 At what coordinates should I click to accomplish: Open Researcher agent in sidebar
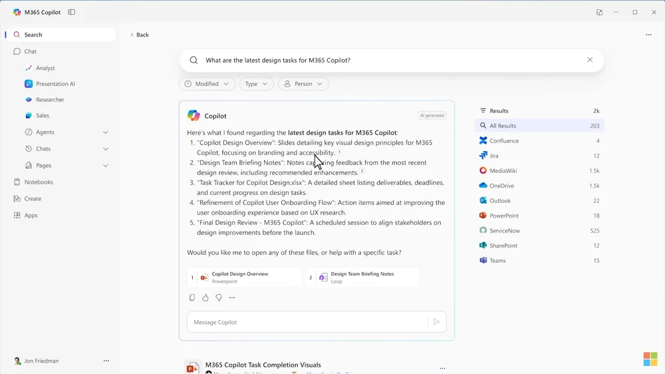(x=50, y=100)
